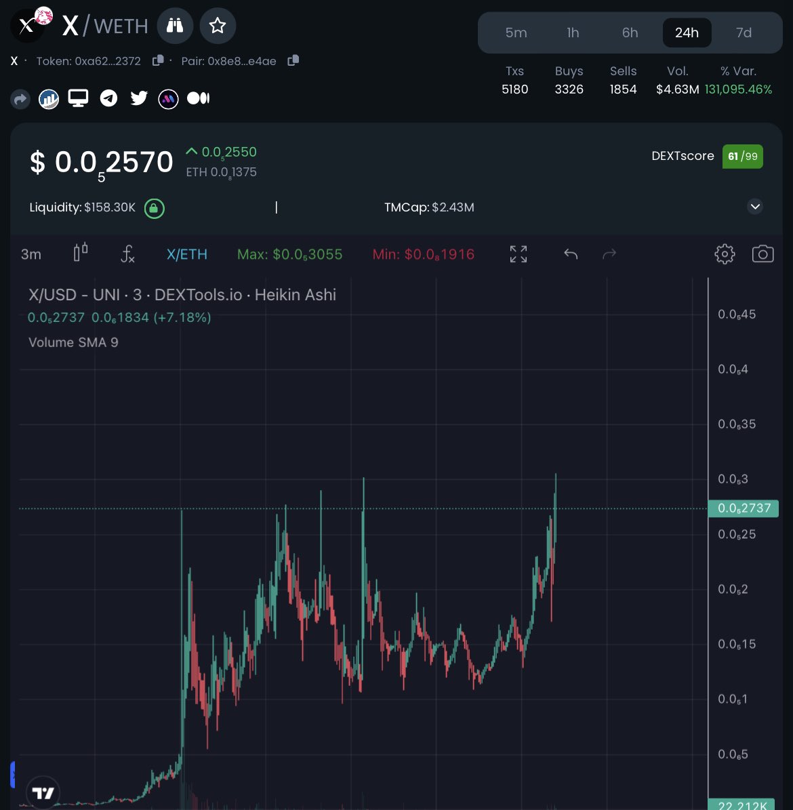
Task: Toggle the X/ETH price pair
Action: click(186, 254)
